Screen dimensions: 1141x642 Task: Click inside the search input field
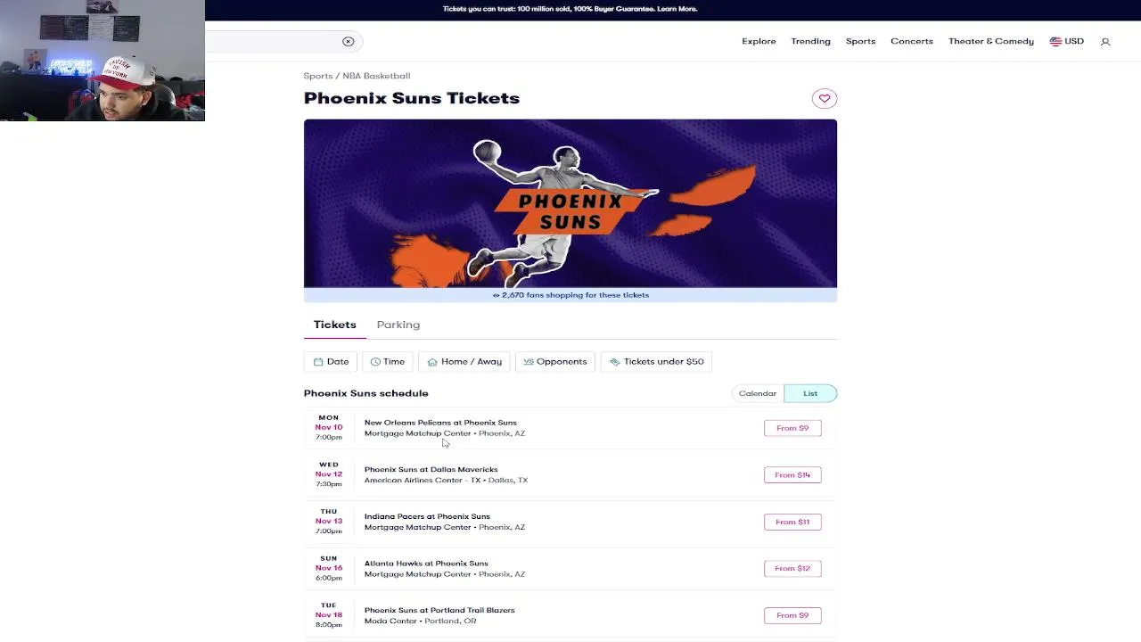tap(272, 41)
